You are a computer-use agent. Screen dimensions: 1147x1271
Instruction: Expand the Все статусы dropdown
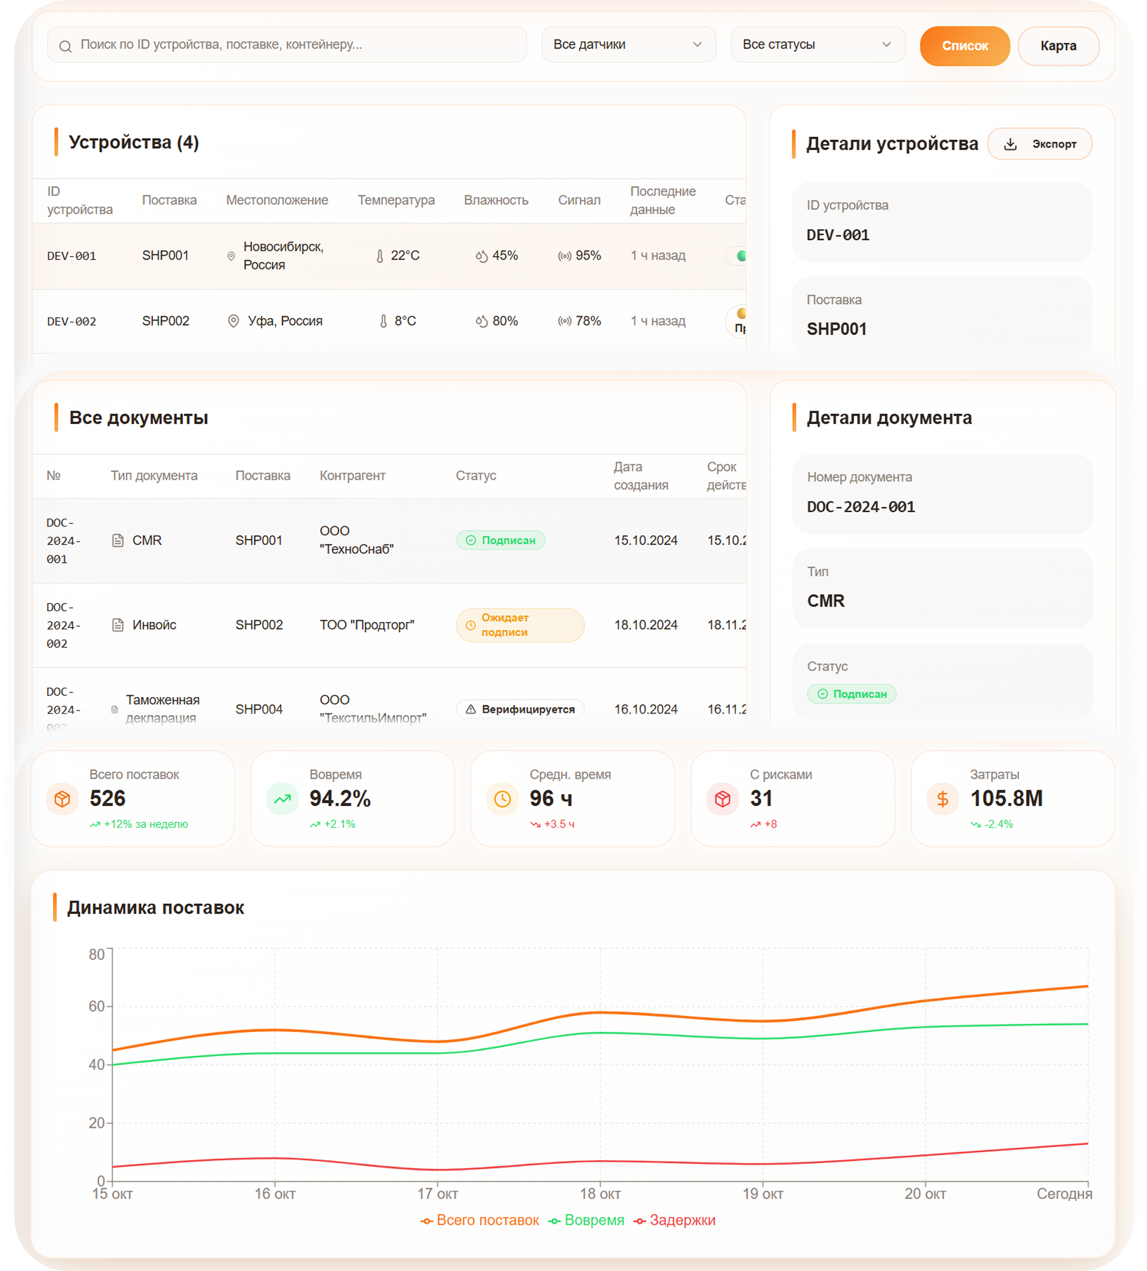(817, 45)
